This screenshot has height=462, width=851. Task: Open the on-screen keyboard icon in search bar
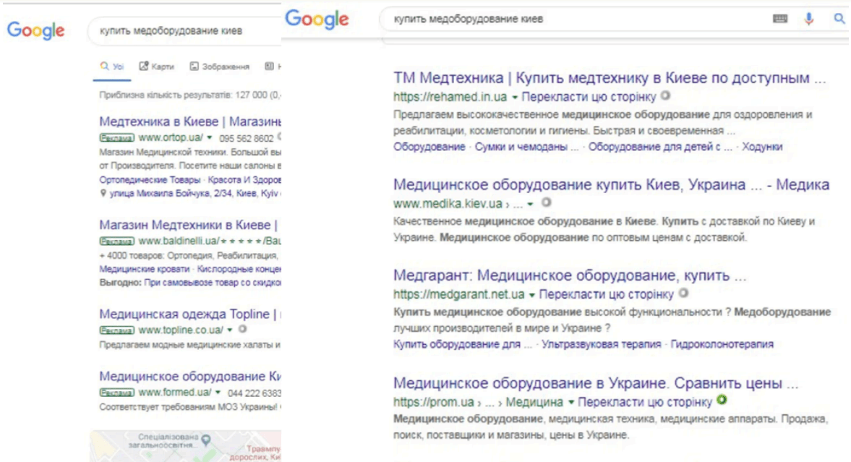780,19
